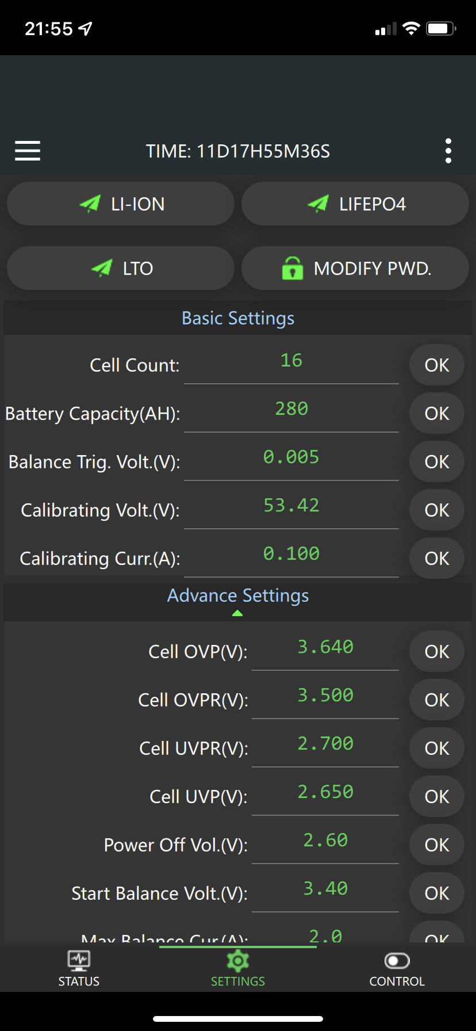Switch to the Control toggle tab
The image size is (476, 1031).
(397, 968)
